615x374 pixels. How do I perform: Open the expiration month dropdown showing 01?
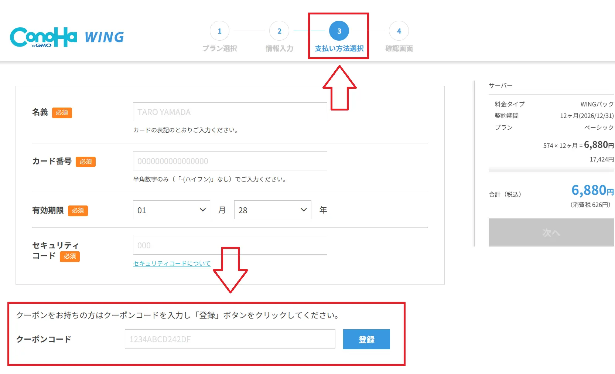[171, 210]
